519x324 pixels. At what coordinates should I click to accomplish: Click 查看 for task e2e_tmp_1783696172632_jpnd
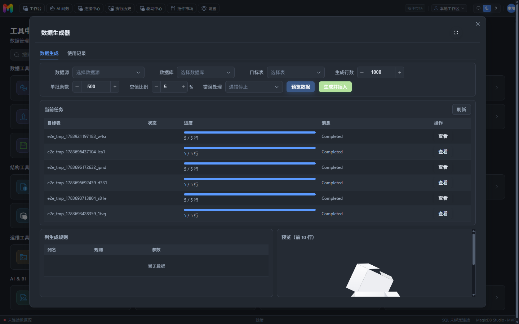coord(443,167)
